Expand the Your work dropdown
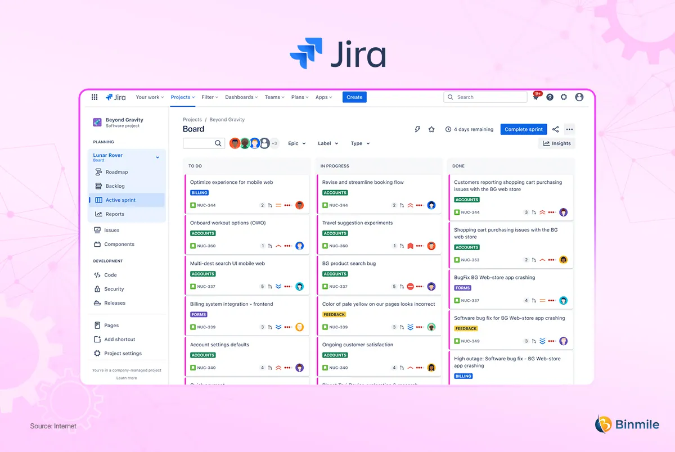Screen dimensions: 675x452 [150, 97]
